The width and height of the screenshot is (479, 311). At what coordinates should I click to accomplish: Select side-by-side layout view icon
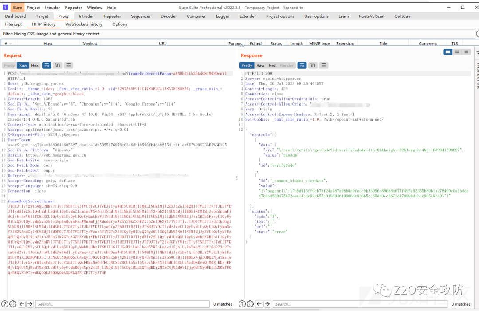pos(448,52)
